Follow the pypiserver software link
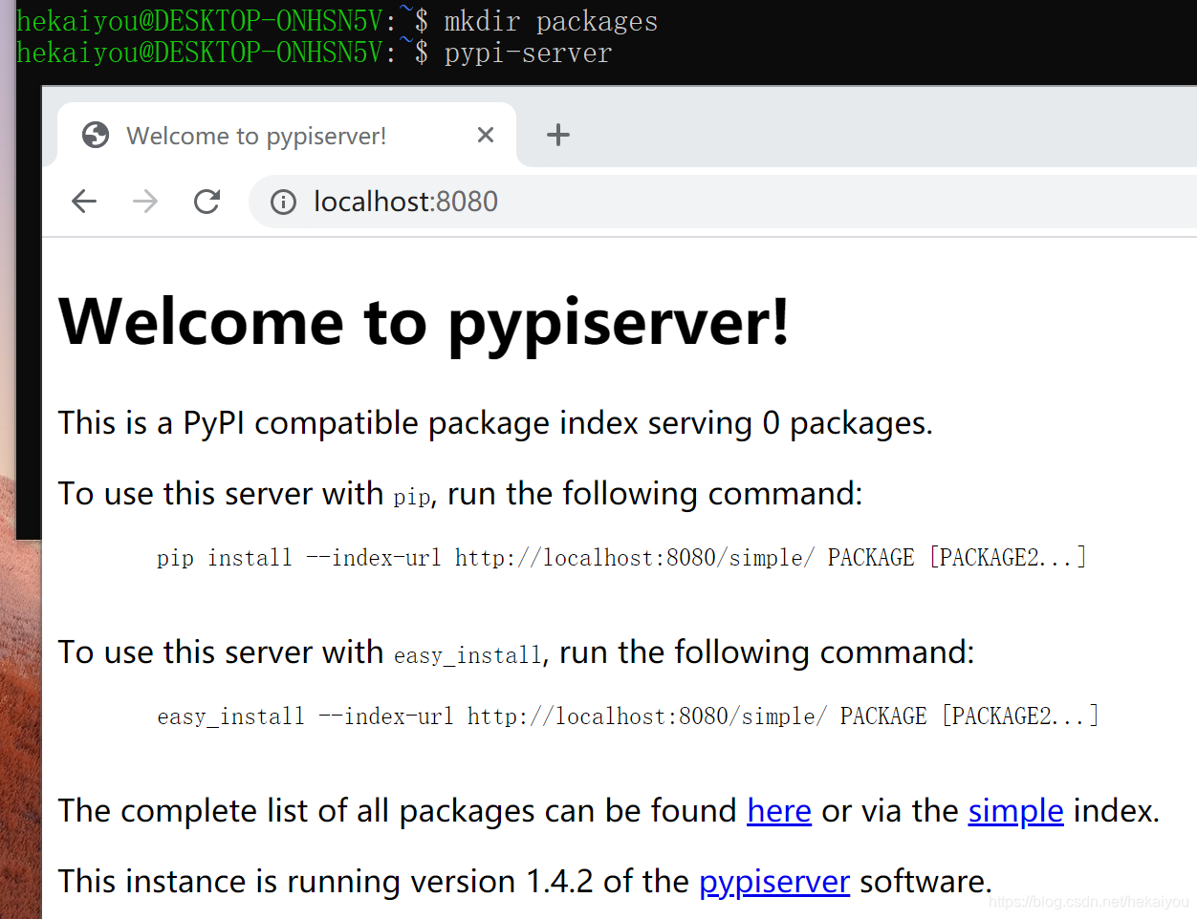The width and height of the screenshot is (1197, 919). [774, 881]
